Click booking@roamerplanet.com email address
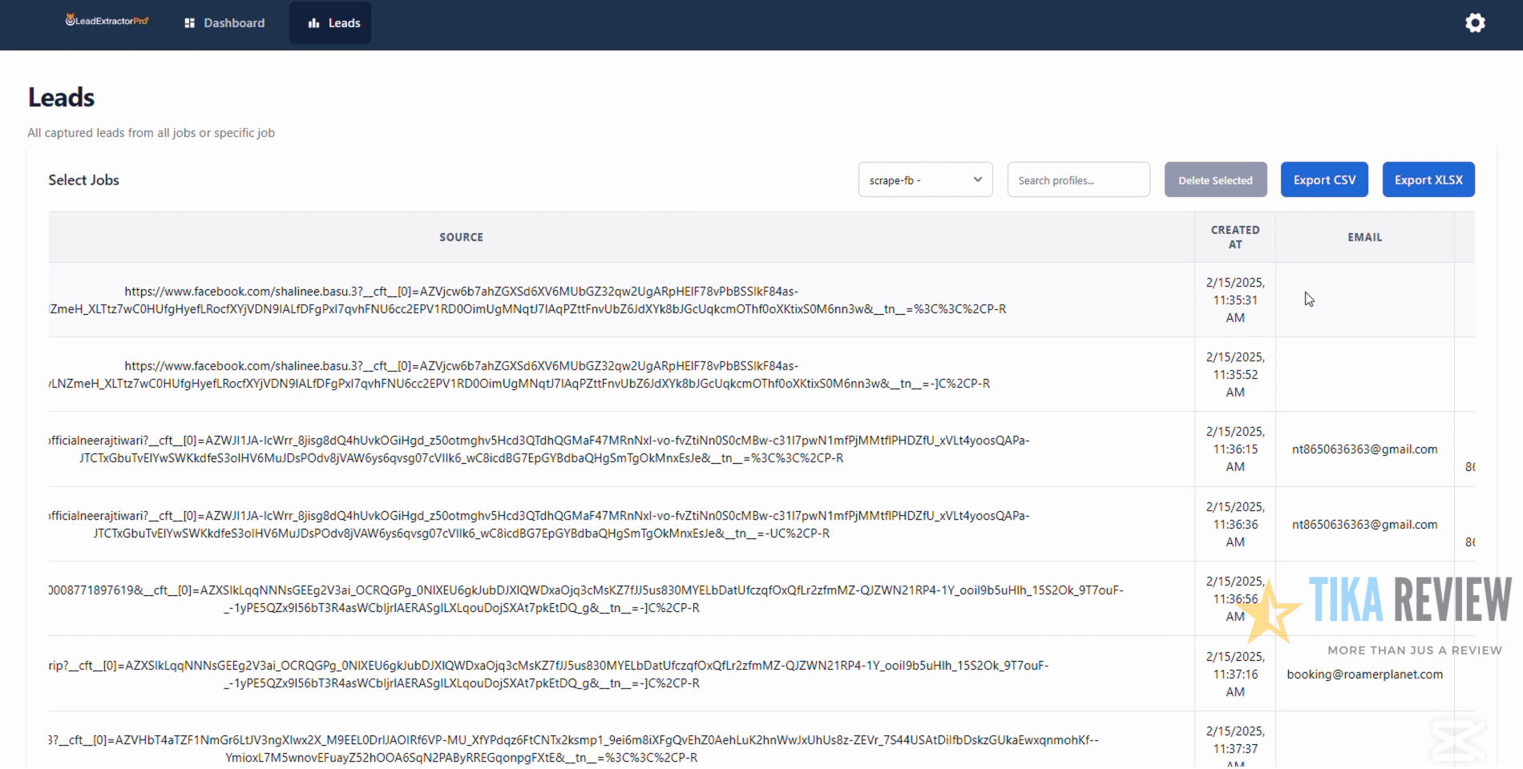 [x=1364, y=674]
